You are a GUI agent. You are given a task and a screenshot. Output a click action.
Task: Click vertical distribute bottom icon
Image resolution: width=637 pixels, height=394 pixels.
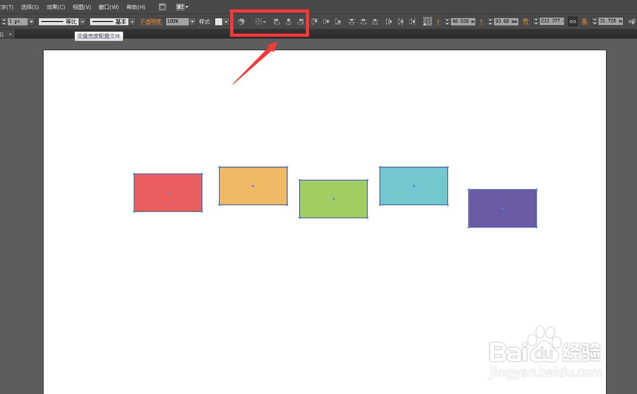[x=375, y=22]
